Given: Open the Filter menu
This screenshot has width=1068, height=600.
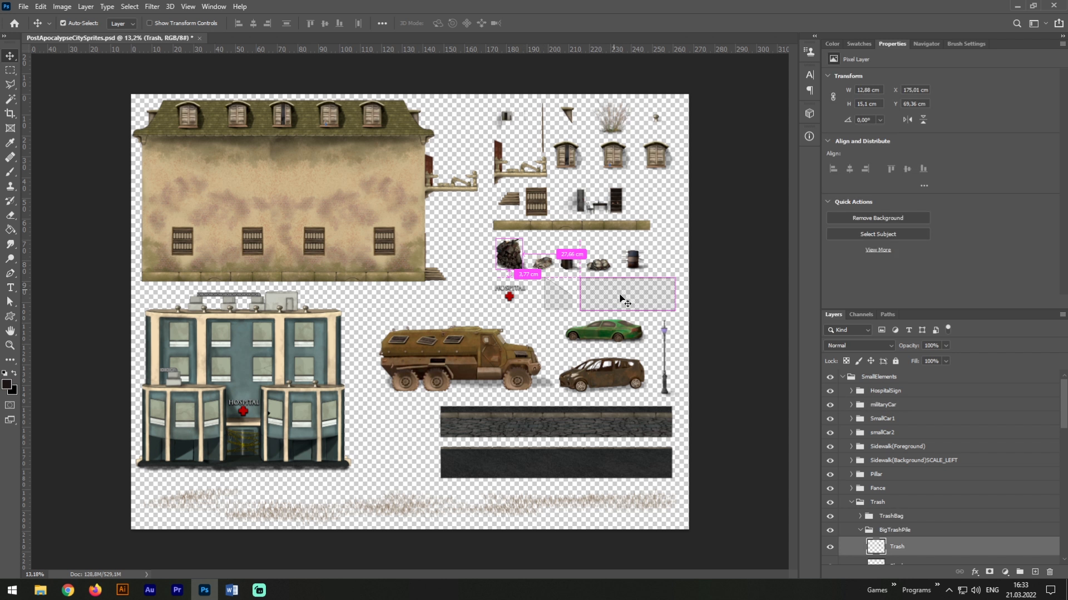Looking at the screenshot, I should 152,7.
